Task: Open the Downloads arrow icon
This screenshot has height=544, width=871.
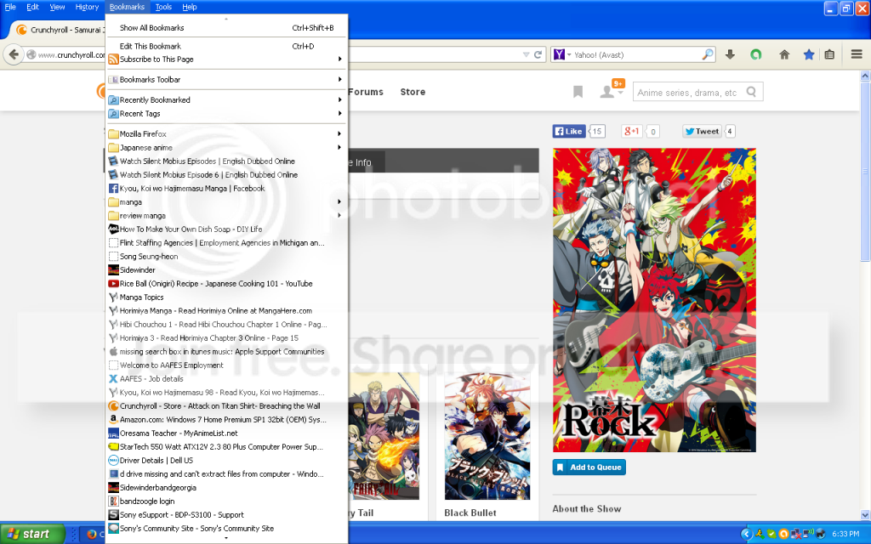Action: [730, 54]
